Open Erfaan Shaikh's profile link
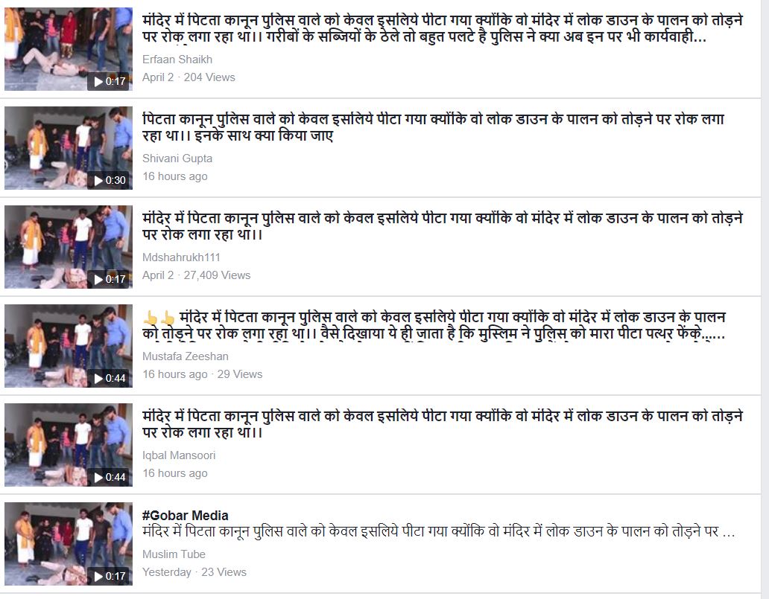The height and width of the screenshot is (599, 769). (177, 60)
